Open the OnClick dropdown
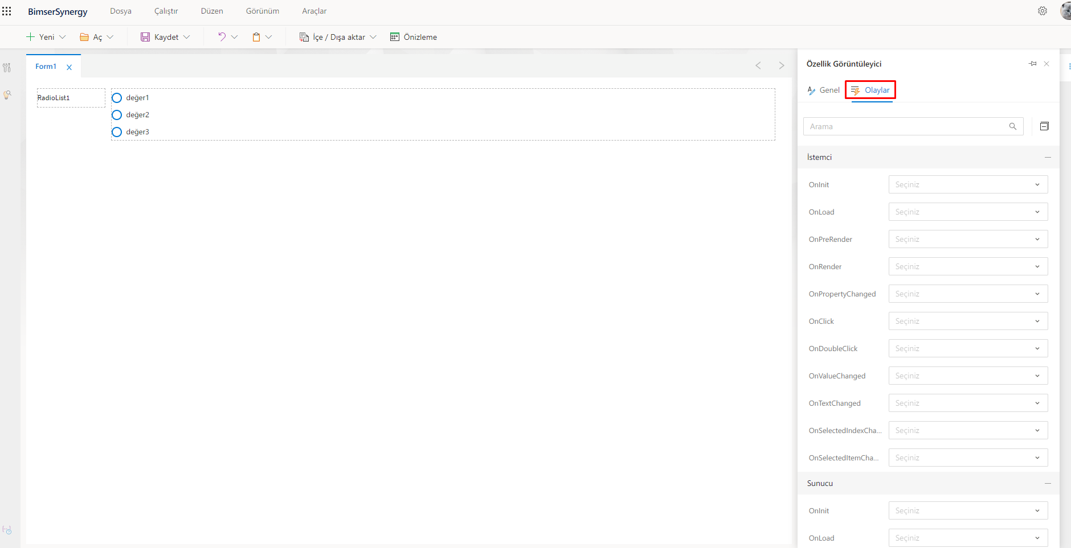This screenshot has height=548, width=1071. tap(968, 321)
